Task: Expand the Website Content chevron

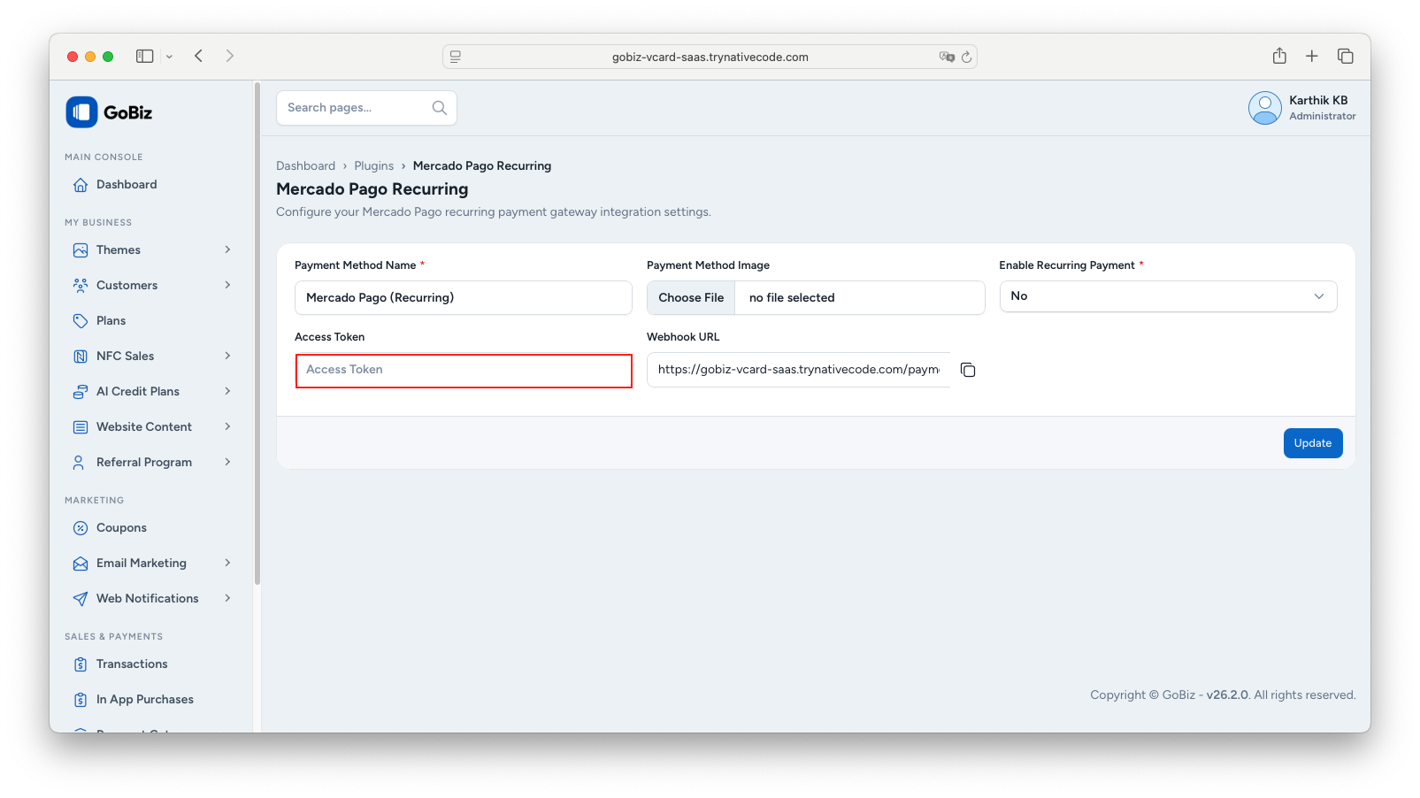Action: (x=227, y=427)
